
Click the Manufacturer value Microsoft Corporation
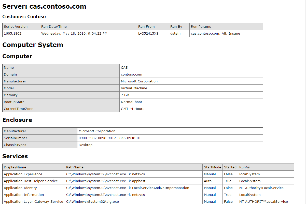click(x=139, y=81)
